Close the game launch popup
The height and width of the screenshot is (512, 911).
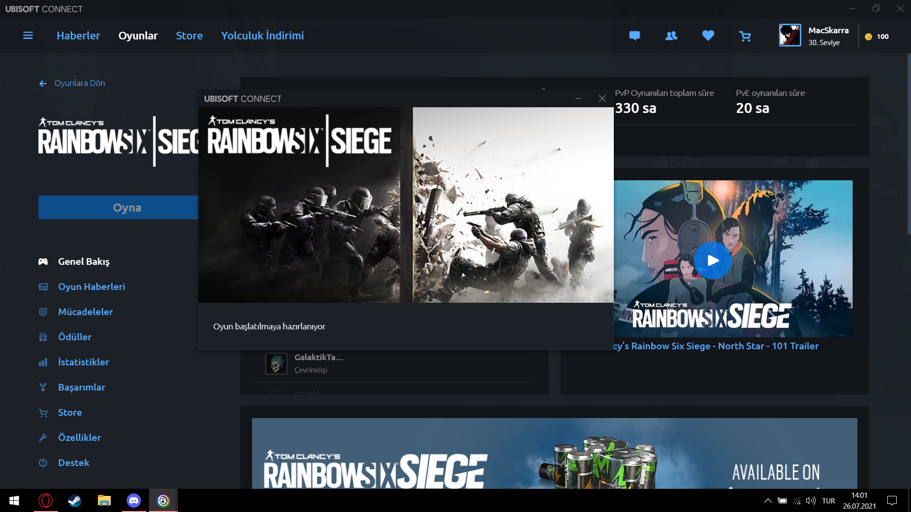click(x=602, y=99)
